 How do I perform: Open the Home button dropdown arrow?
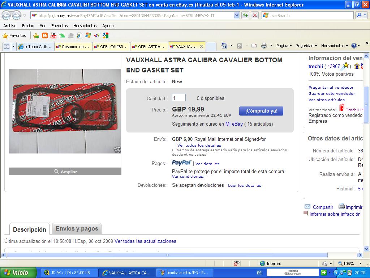pyautogui.click(x=232, y=46)
